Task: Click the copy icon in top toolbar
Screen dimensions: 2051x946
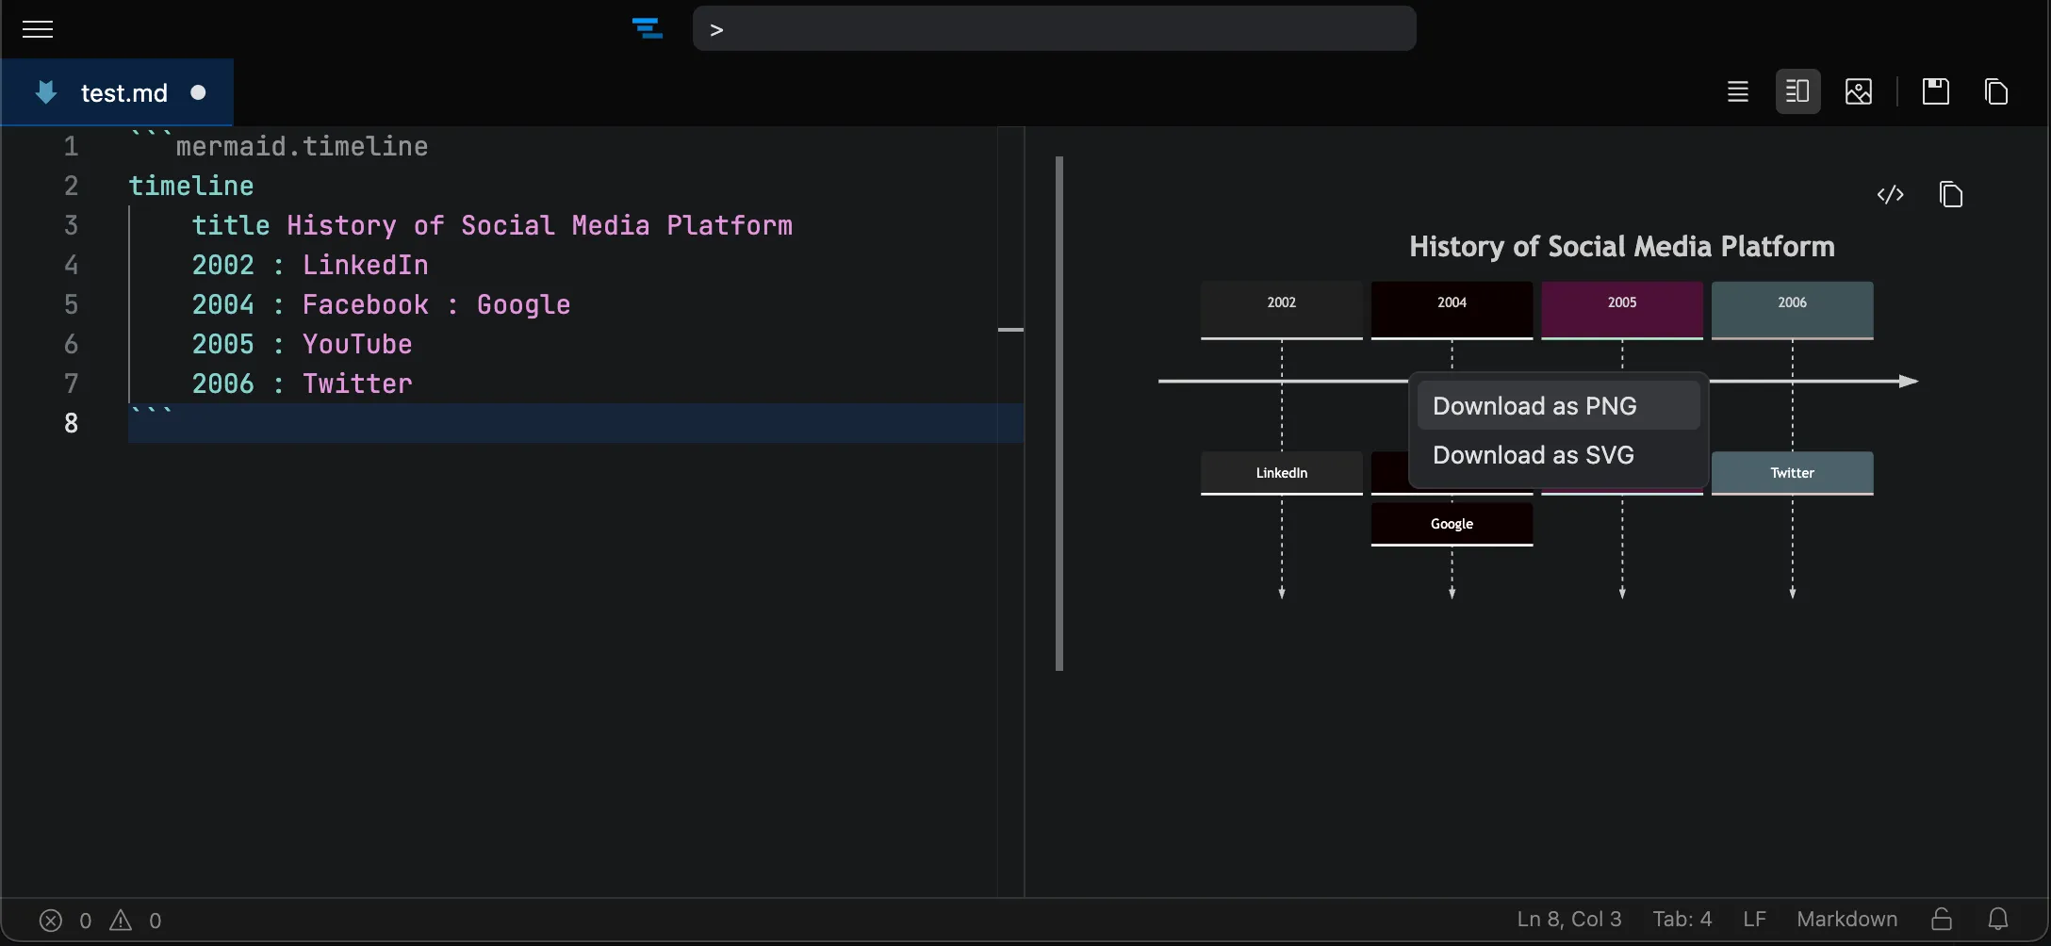Action: coord(1995,91)
